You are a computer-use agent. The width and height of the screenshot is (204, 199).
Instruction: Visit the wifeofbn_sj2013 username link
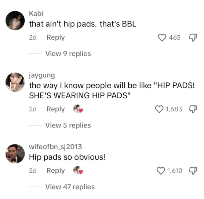(55, 147)
